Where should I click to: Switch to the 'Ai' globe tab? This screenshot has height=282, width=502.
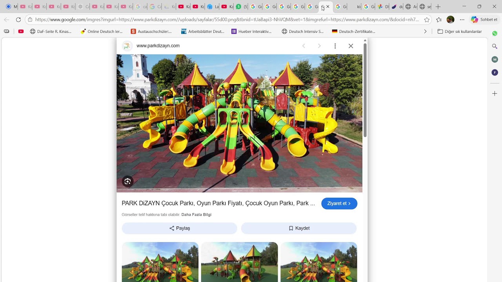(411, 7)
